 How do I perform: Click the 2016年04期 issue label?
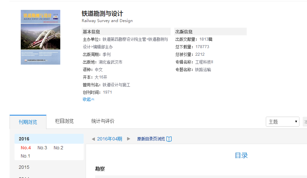pyautogui.click(x=110, y=139)
